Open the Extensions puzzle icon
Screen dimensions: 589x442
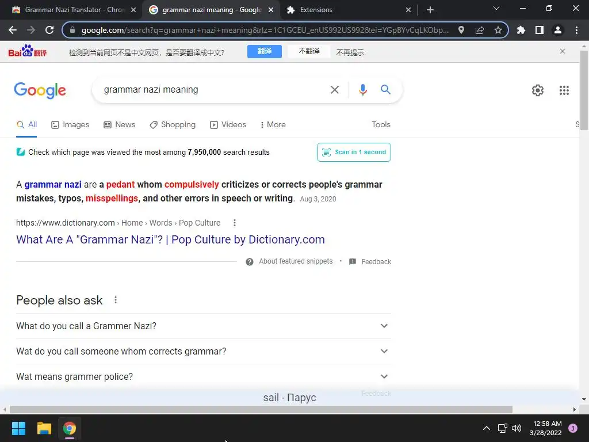coord(521,30)
